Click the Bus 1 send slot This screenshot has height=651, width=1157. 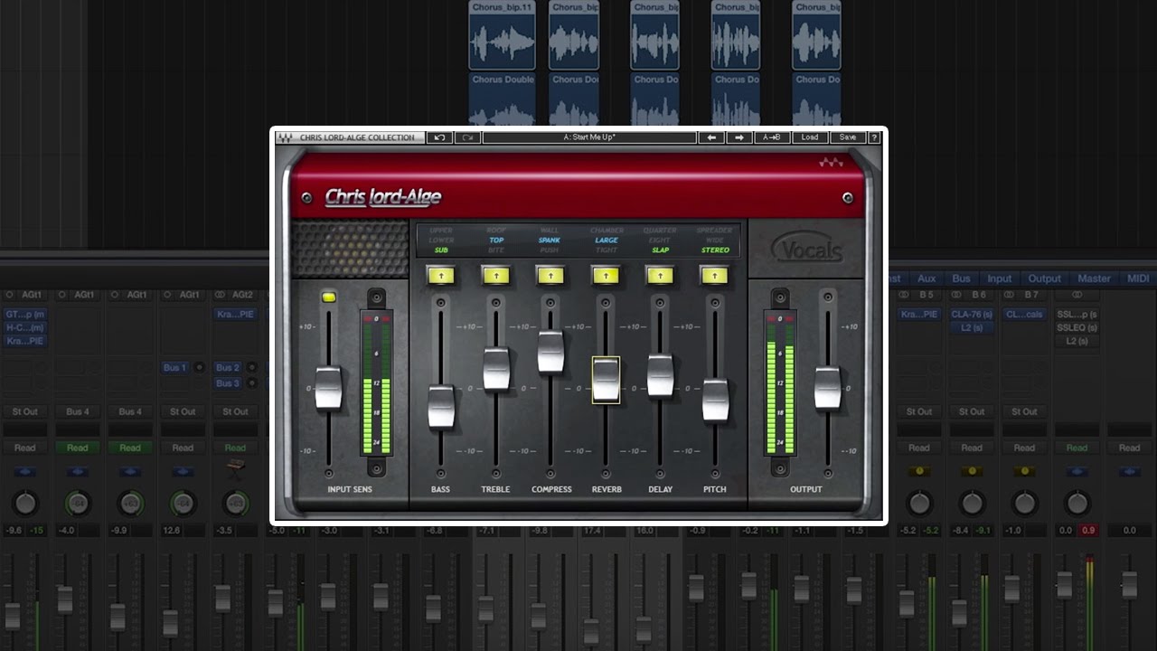[x=174, y=368]
